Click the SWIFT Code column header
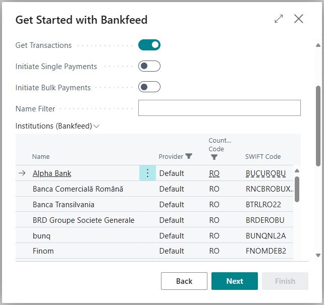Image resolution: width=324 pixels, height=305 pixels. (x=263, y=156)
